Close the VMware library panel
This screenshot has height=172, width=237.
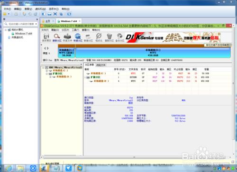37,19
